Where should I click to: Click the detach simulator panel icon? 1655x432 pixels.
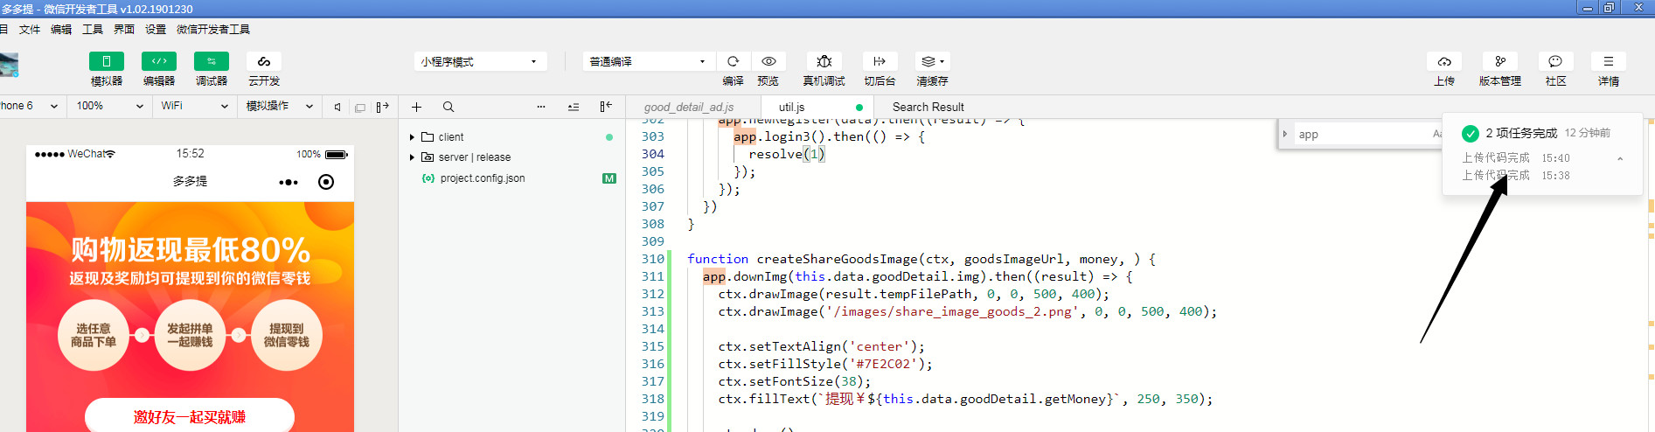[x=382, y=107]
